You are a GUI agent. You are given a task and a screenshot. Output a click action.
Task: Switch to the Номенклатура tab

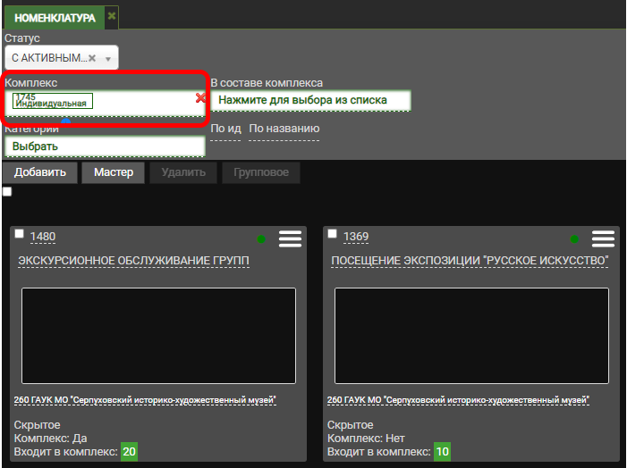click(x=55, y=17)
